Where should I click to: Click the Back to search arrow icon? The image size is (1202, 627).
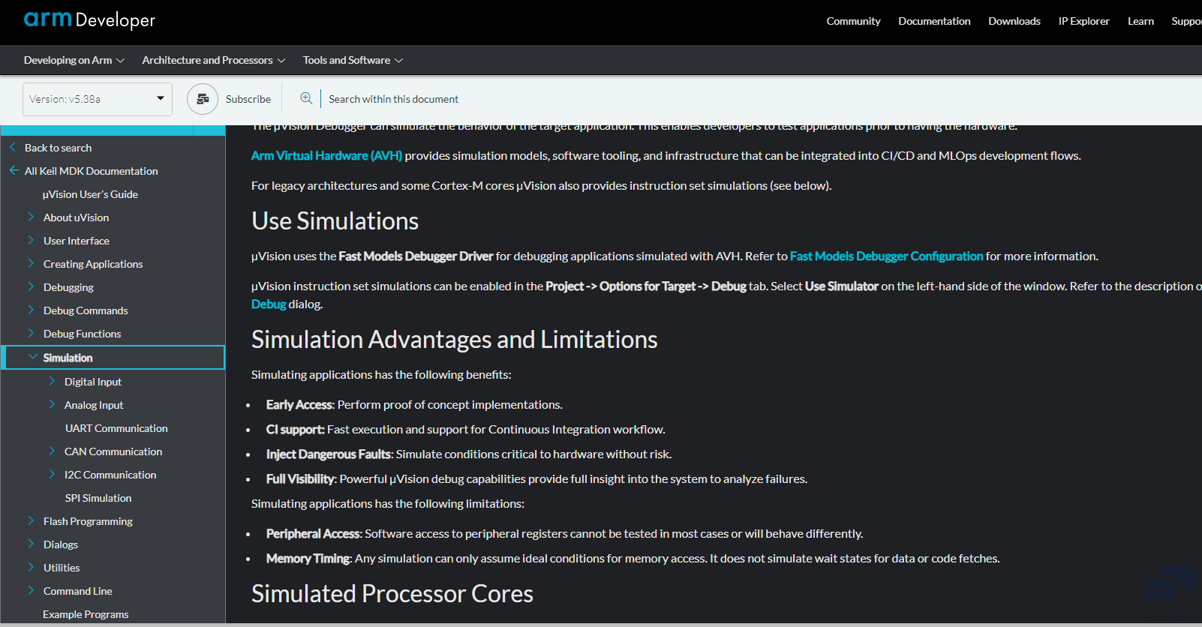click(x=13, y=147)
